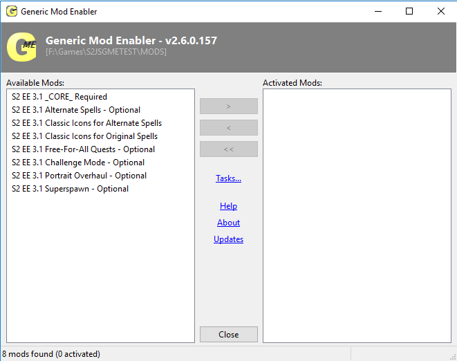Check for Updates link
The width and height of the screenshot is (457, 361).
click(228, 239)
